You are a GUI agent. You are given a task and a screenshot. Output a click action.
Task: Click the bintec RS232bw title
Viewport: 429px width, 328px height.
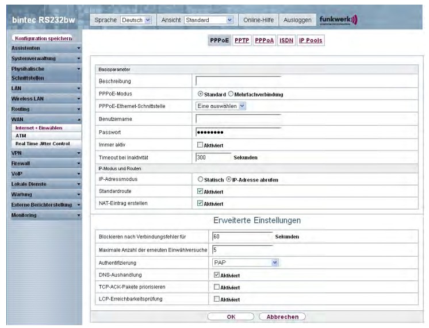click(x=43, y=20)
